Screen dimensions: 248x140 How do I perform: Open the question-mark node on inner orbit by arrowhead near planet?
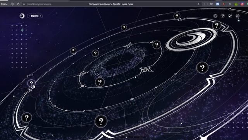[x=157, y=45]
